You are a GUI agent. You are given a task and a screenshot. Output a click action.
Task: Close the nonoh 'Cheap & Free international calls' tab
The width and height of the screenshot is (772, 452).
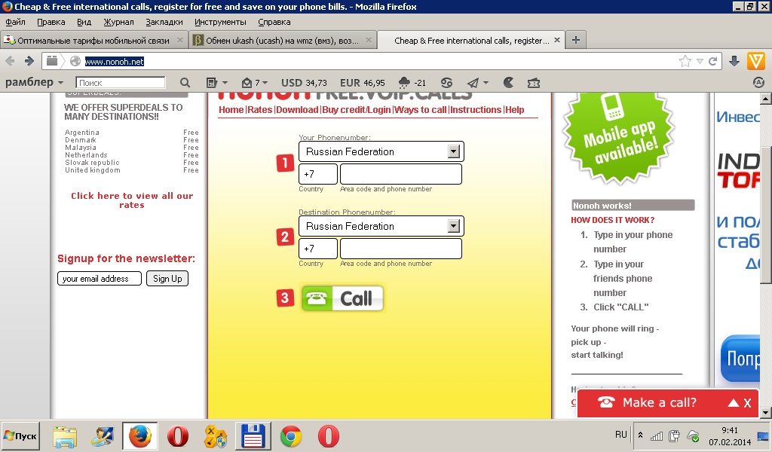[x=557, y=40]
